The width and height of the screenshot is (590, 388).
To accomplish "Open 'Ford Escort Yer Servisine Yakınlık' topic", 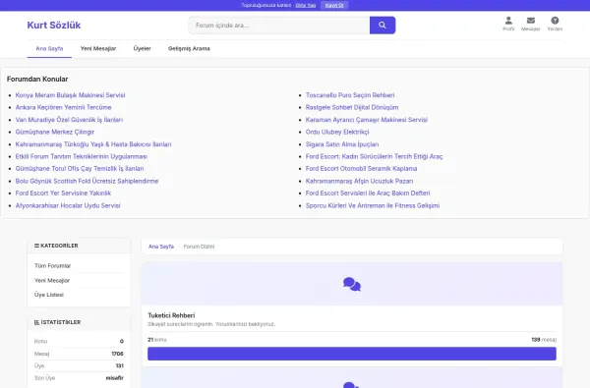I will click(x=63, y=193).
